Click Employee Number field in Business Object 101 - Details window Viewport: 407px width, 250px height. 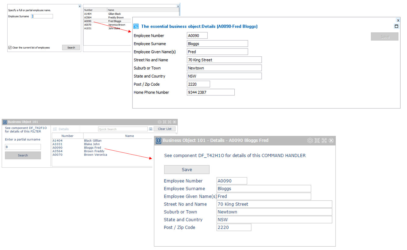pos(232,181)
